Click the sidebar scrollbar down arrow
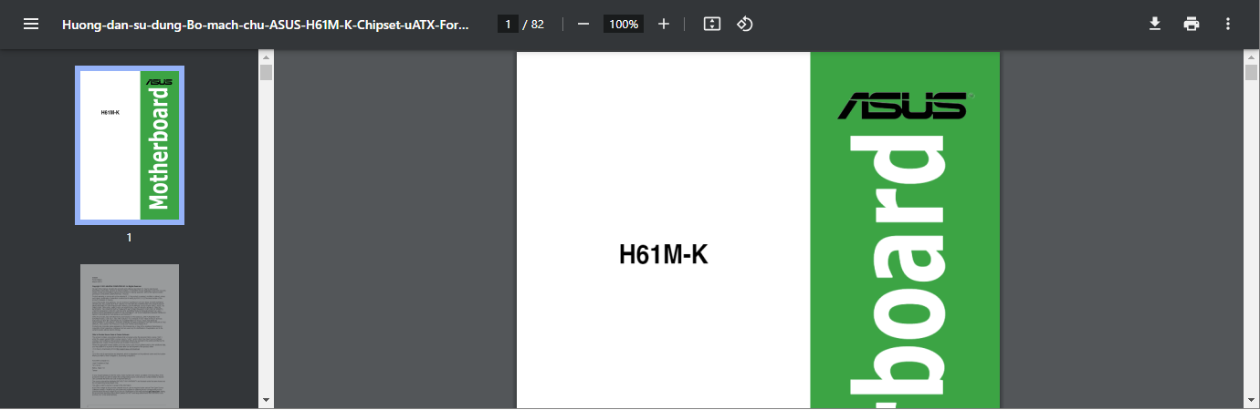The width and height of the screenshot is (1260, 410). pos(266,399)
